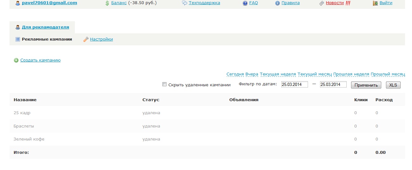Image resolution: width=412 pixels, height=170 pixels.
Task: Select the Браслеты campaign row name
Action: click(24, 126)
